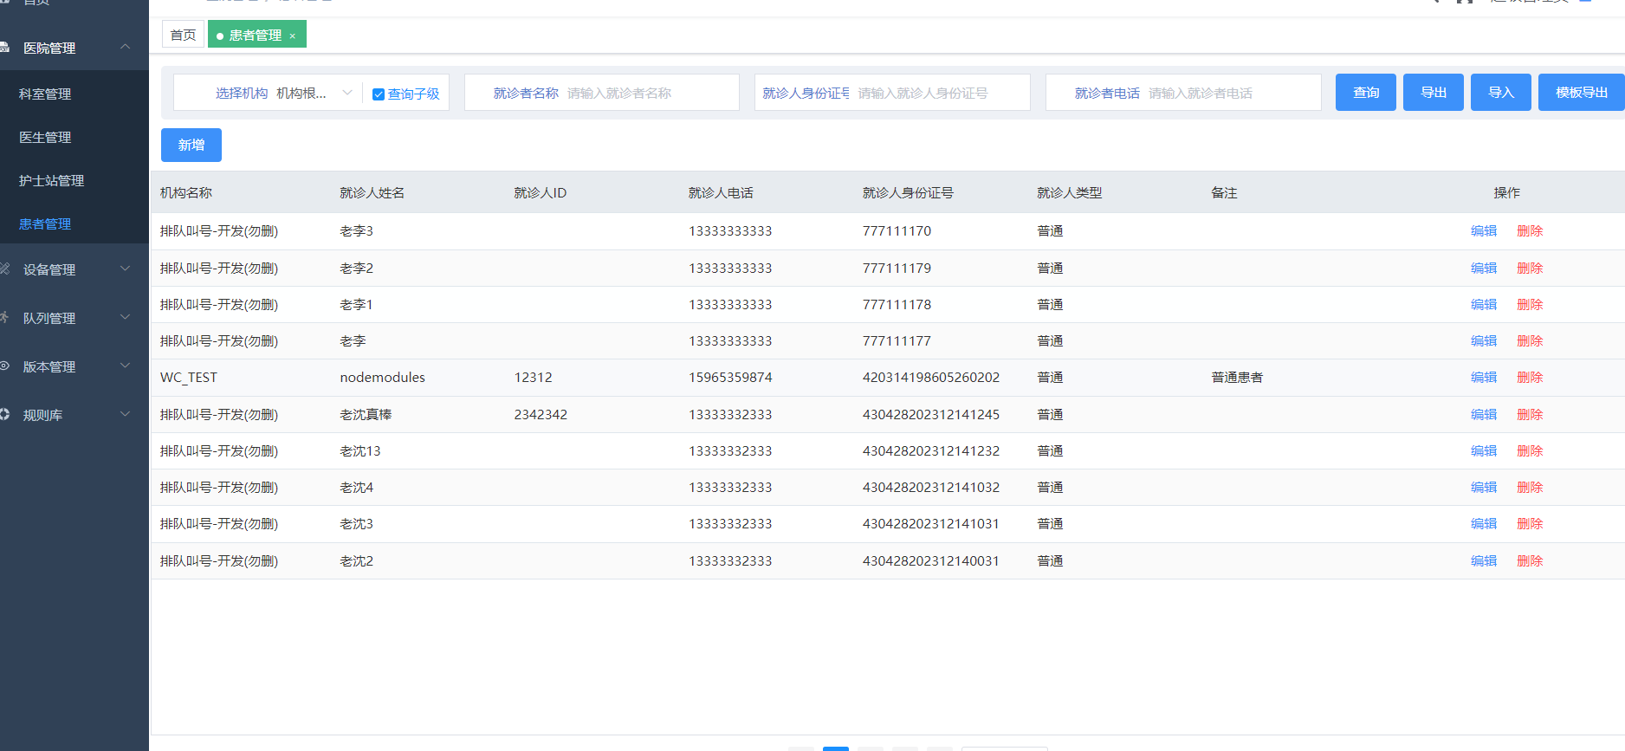Screen dimensions: 1625x751
Task: Click the 就诊人姓名 column header
Action: pyautogui.click(x=372, y=193)
